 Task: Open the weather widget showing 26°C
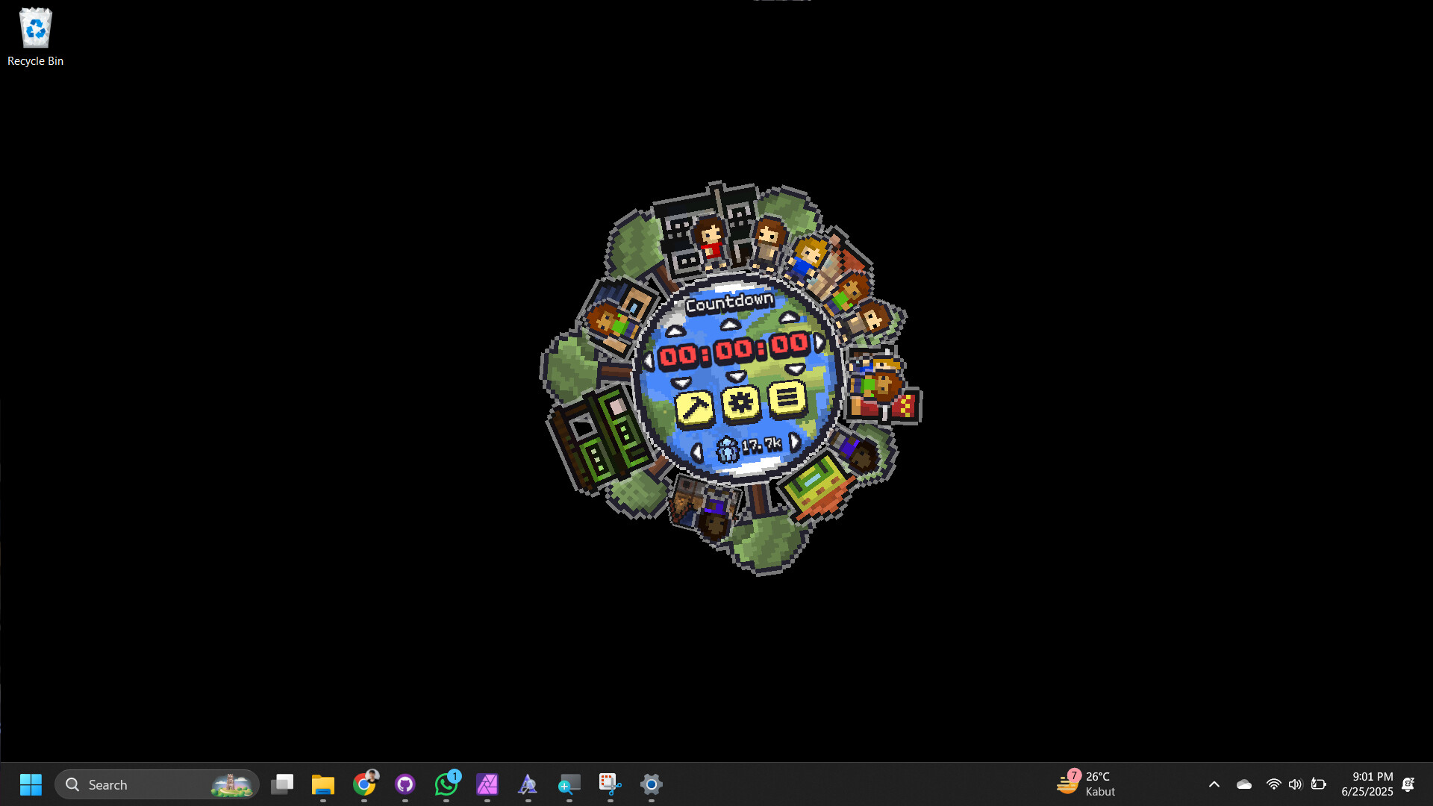(1087, 784)
